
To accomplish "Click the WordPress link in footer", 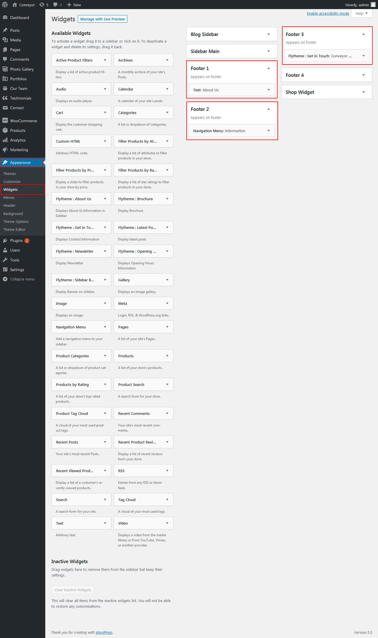I will click(104, 632).
